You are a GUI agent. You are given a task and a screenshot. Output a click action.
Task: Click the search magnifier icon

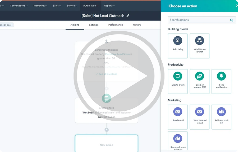click(231, 20)
